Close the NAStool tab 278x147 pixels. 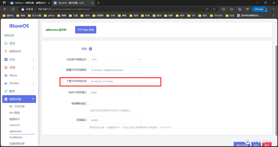click(x=49, y=3)
